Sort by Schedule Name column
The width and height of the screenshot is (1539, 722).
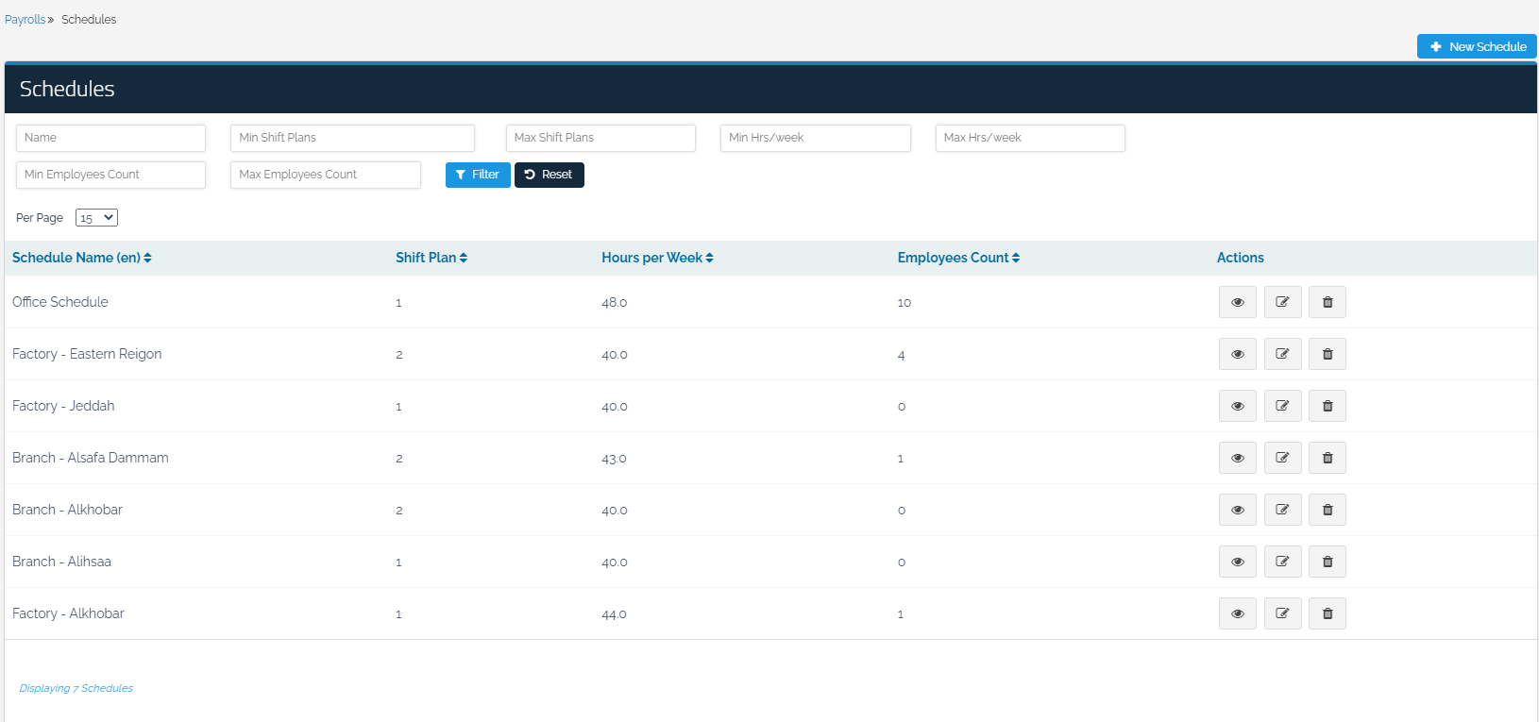(x=81, y=258)
